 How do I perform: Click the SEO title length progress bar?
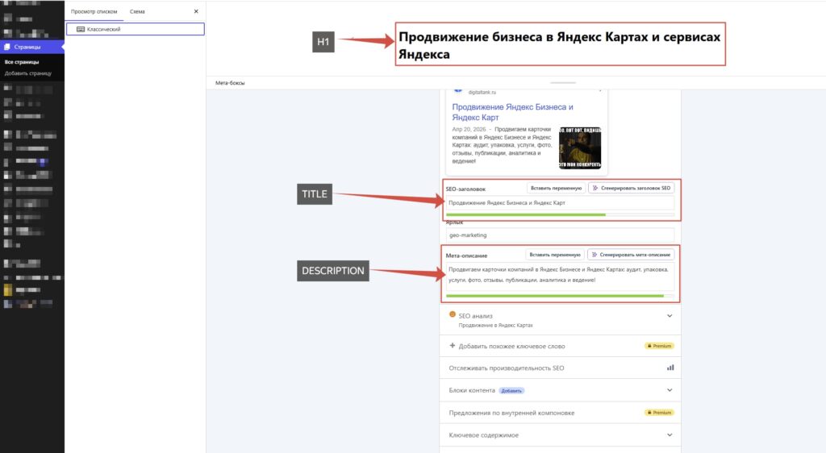(x=560, y=214)
